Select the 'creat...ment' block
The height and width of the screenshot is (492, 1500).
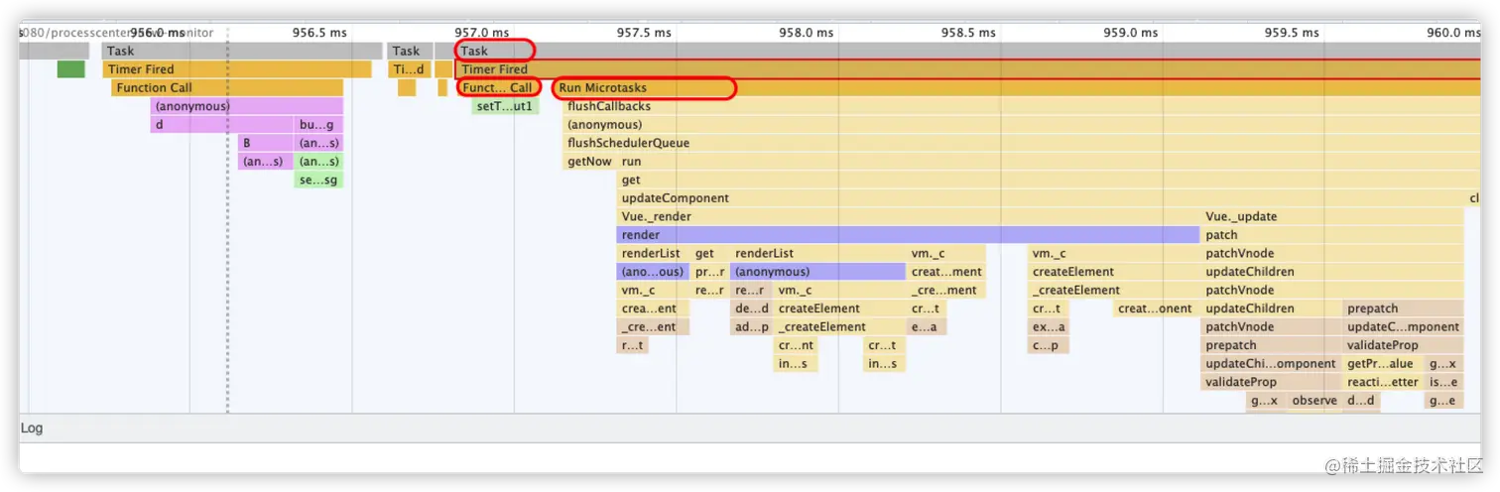tap(946, 272)
